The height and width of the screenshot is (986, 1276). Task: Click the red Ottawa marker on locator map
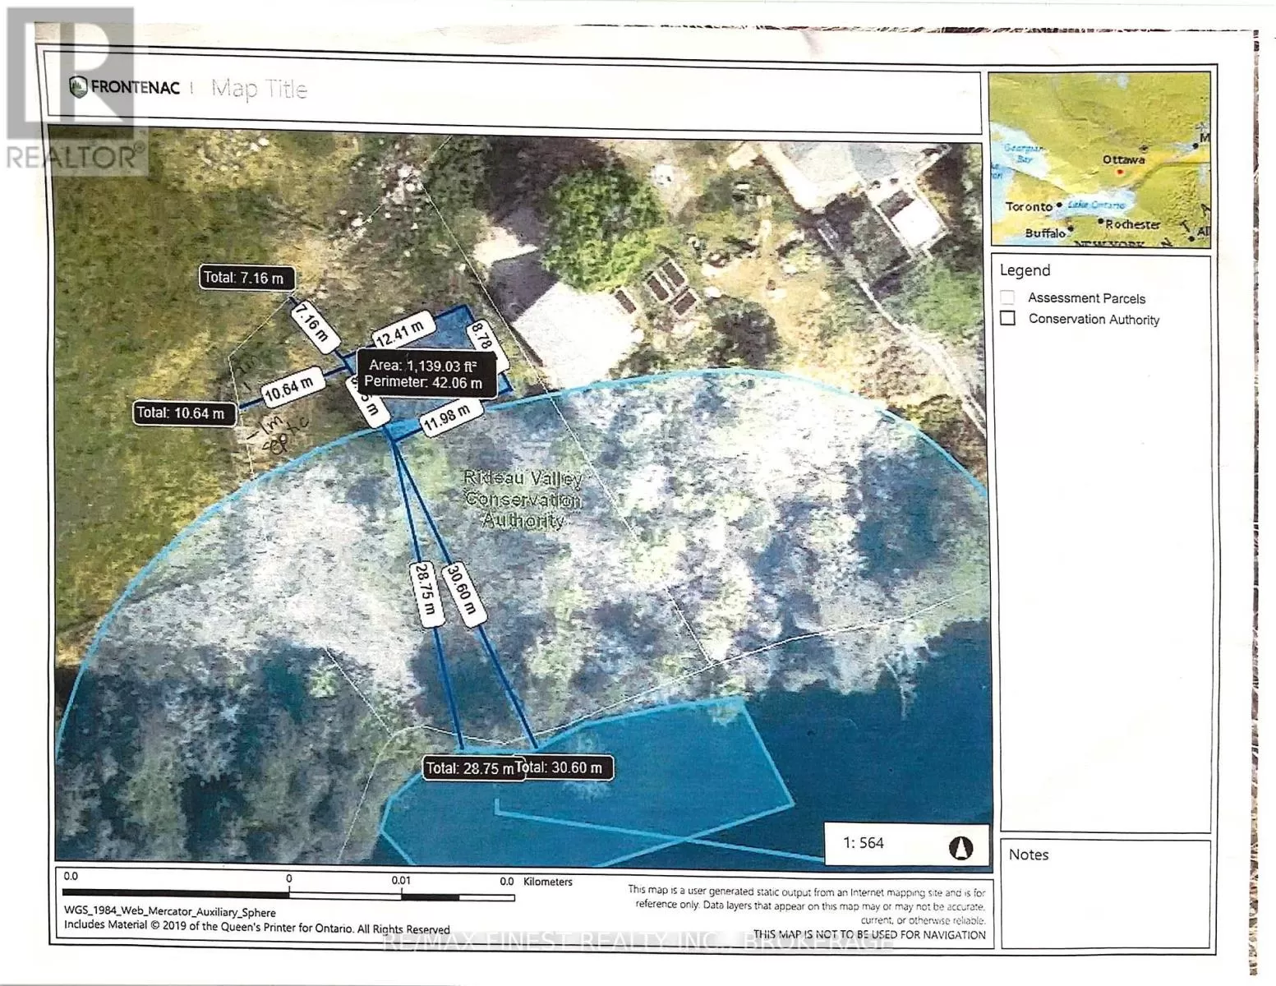[1118, 173]
